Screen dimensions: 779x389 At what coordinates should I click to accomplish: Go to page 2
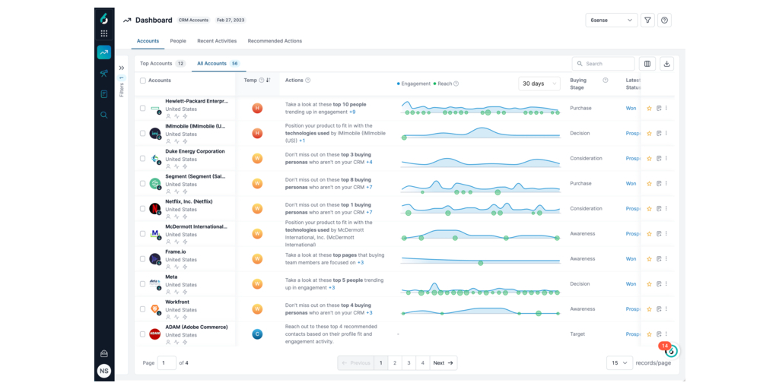tap(395, 362)
